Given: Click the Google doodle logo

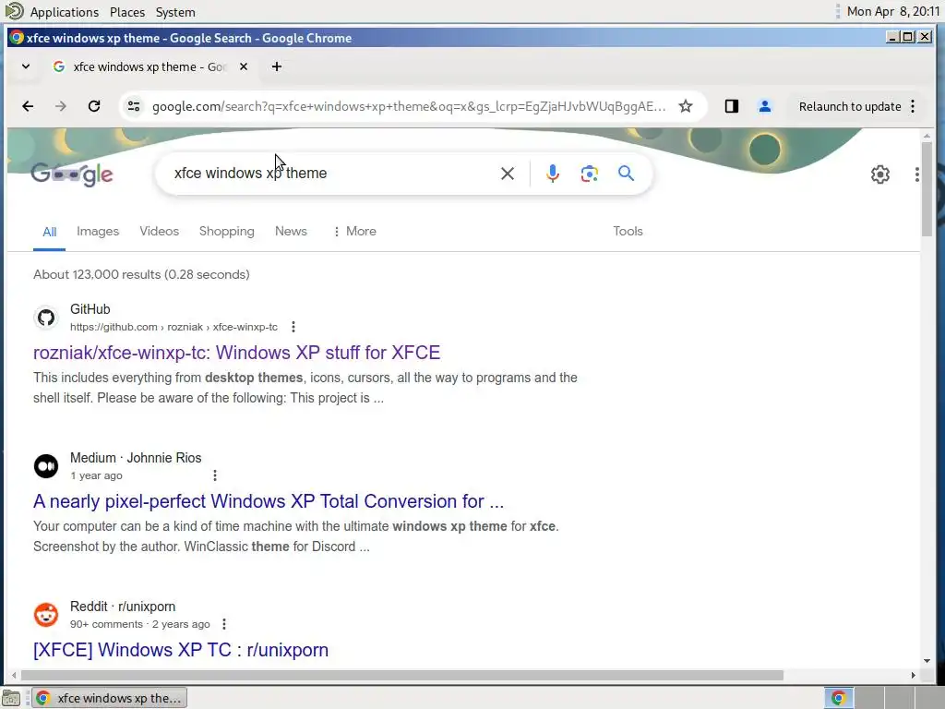Looking at the screenshot, I should [72, 174].
